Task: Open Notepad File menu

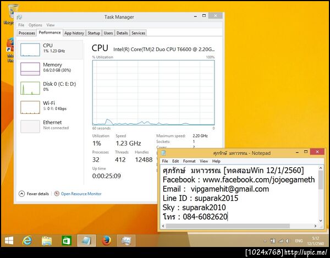Action: [x=165, y=161]
